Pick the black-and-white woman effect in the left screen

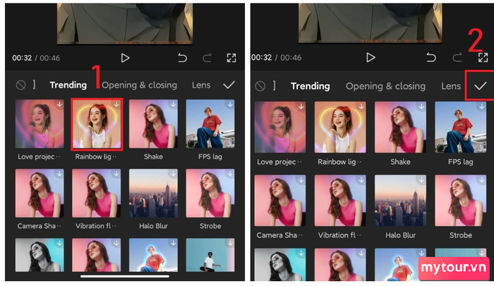click(x=40, y=255)
